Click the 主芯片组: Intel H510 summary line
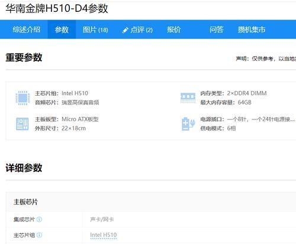This screenshot has height=244, width=296. coord(62,93)
